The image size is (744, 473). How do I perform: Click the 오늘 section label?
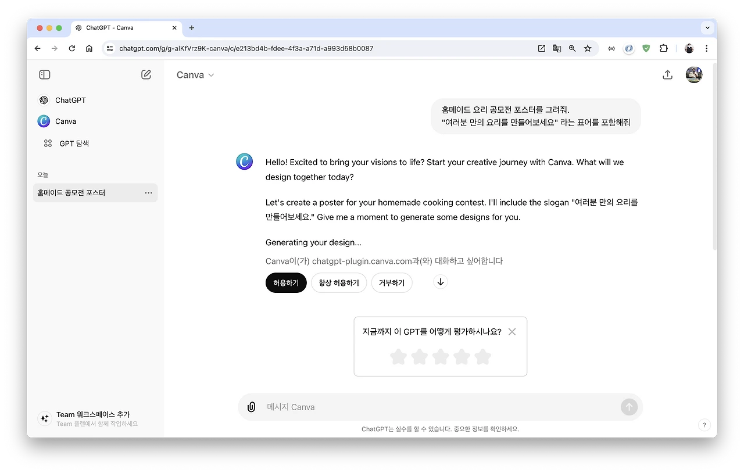(43, 174)
